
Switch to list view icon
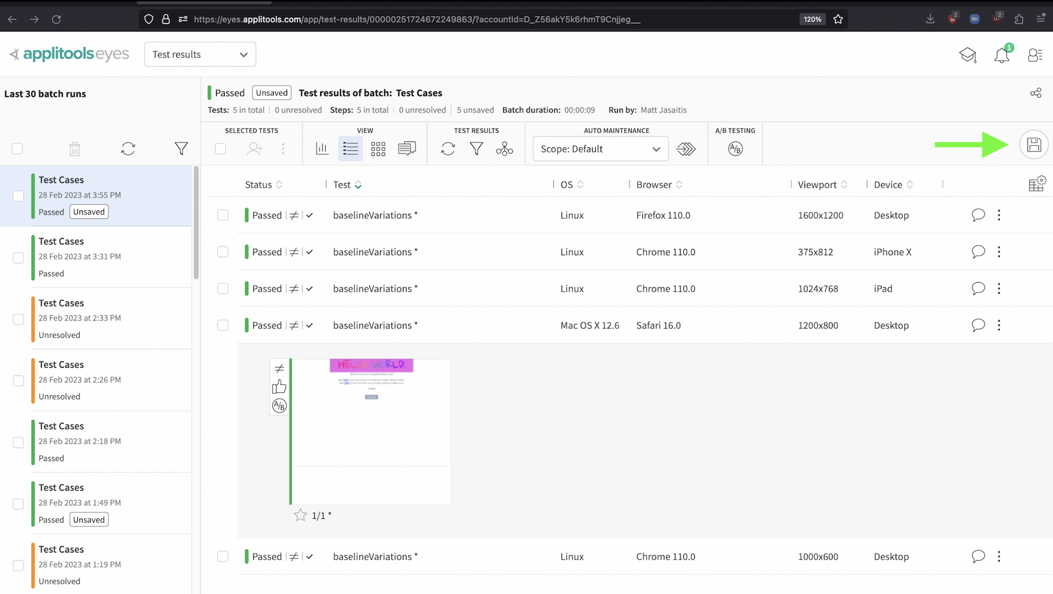350,149
